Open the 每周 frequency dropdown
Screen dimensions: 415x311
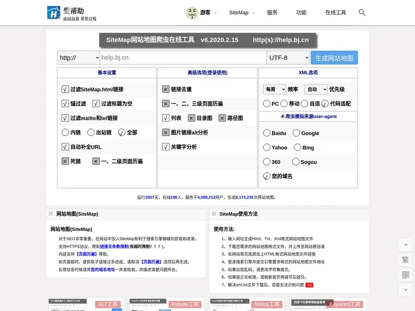tap(274, 89)
